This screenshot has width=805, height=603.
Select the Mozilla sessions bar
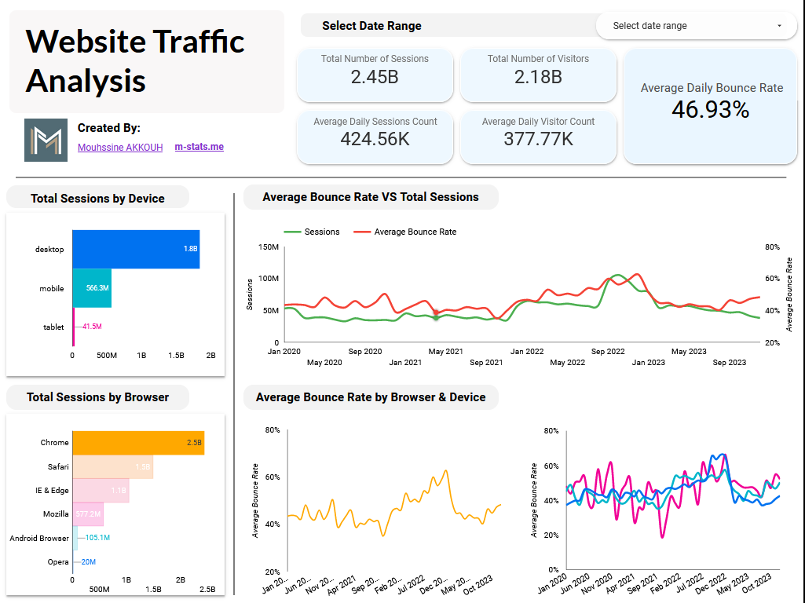pos(88,514)
